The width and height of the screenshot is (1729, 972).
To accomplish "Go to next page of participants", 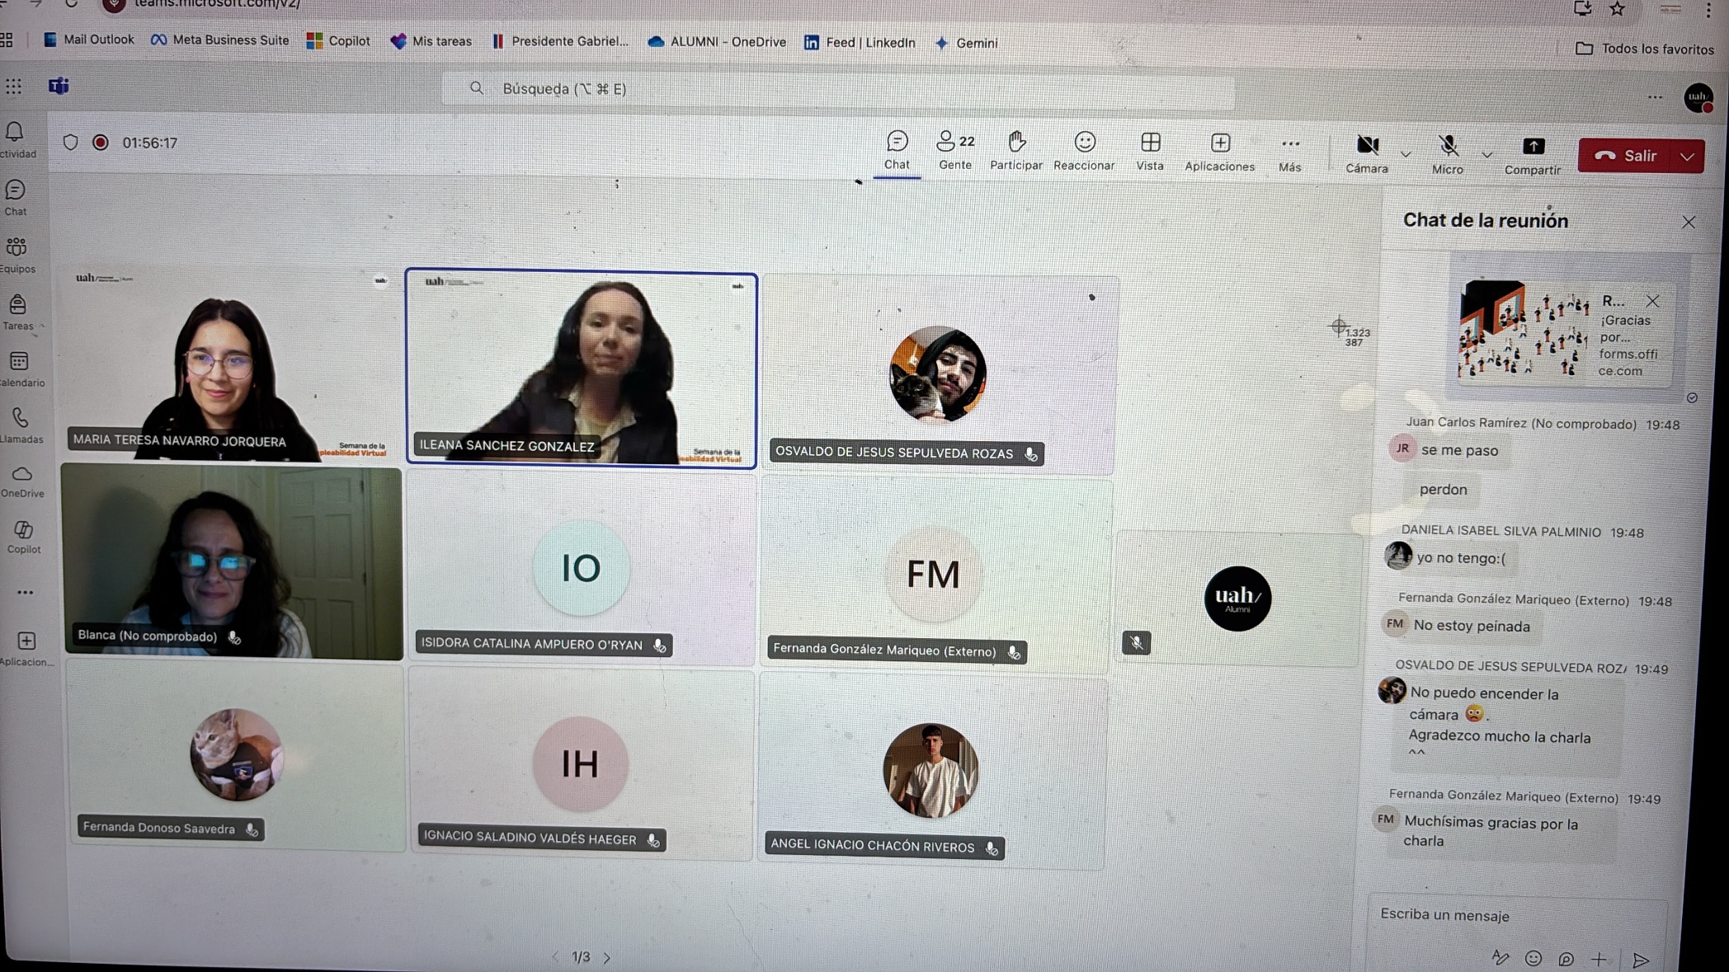I will coord(607,958).
